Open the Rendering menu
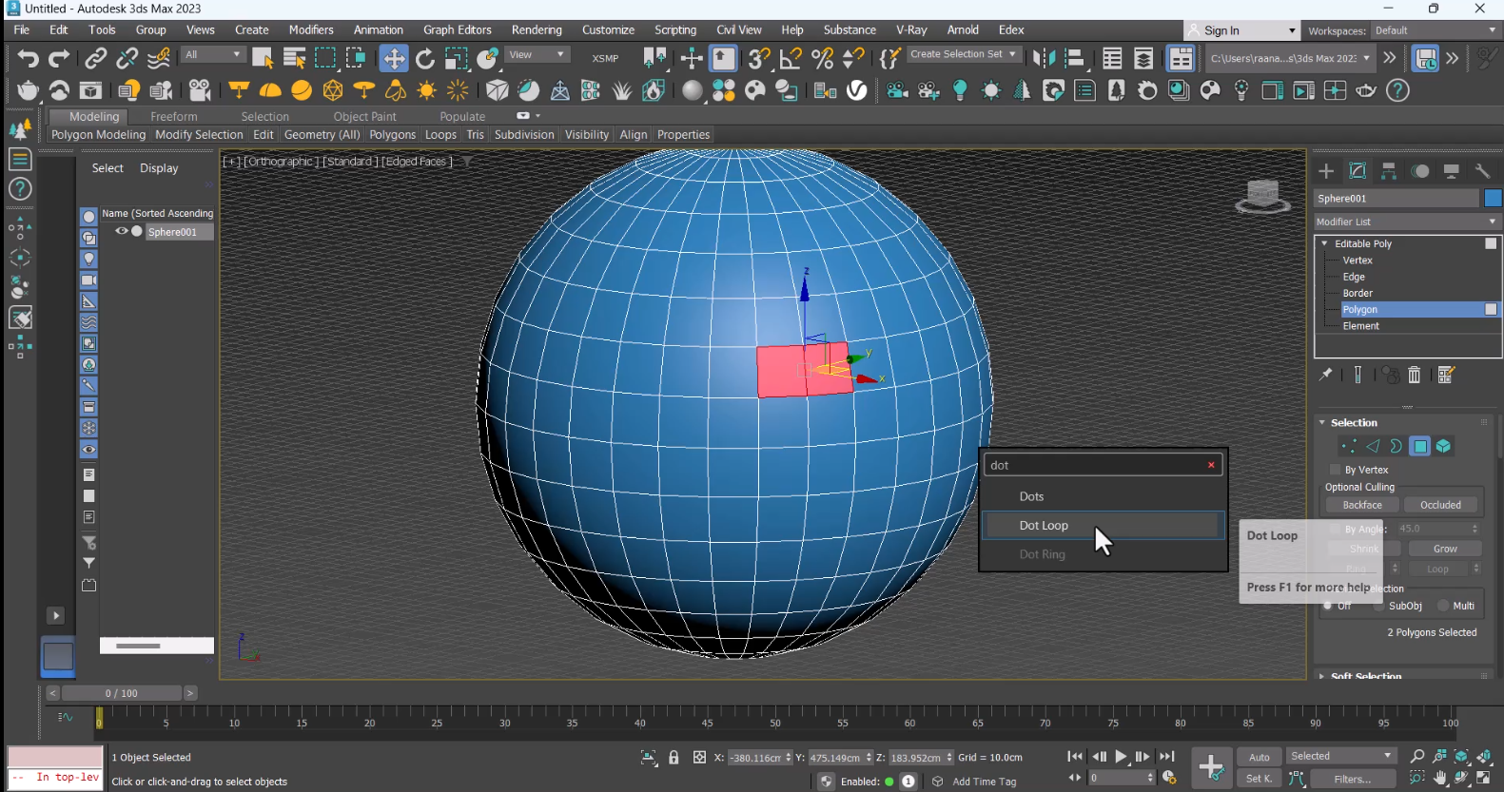The height and width of the screenshot is (792, 1504). tap(537, 30)
